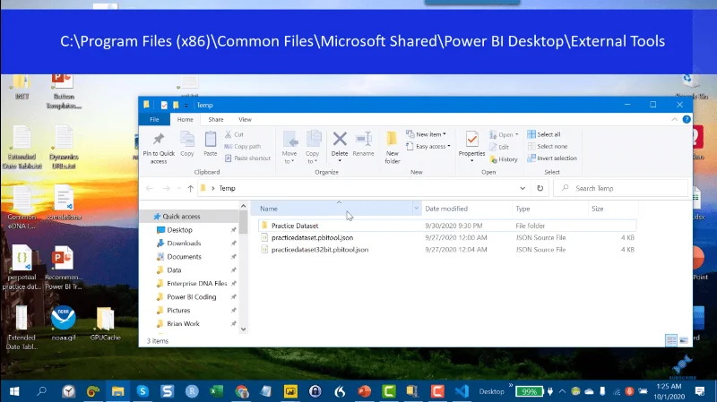The width and height of the screenshot is (717, 402).
Task: Click the Back navigation arrow
Action: 150,188
